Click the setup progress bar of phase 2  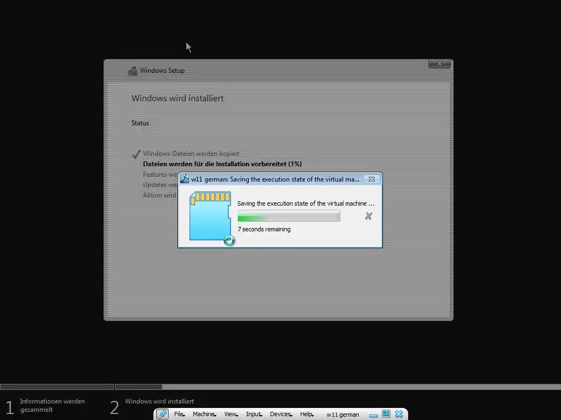pos(337,387)
